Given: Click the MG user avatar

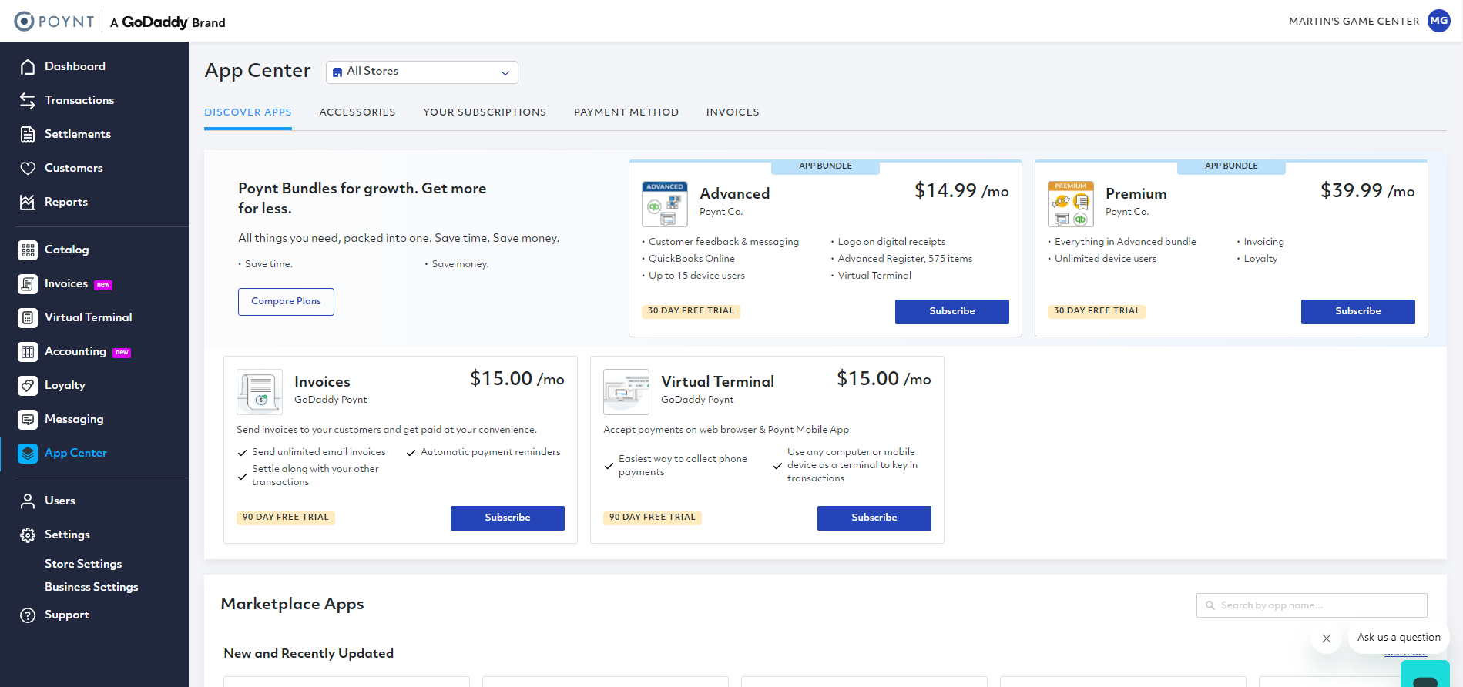Looking at the screenshot, I should [x=1439, y=21].
